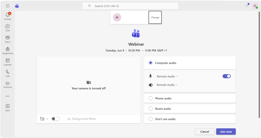The width and height of the screenshot is (261, 138).
Task: Show more apps ellipsis in sidebar
Action: point(8,96)
